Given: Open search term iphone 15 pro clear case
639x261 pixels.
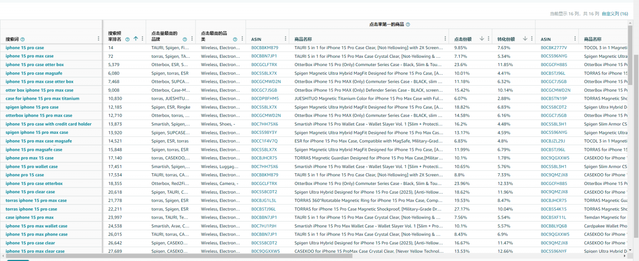Looking at the screenshot, I should (30, 192).
